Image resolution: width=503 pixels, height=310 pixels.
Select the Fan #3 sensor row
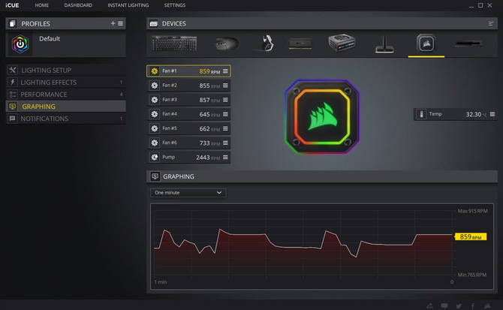click(188, 100)
